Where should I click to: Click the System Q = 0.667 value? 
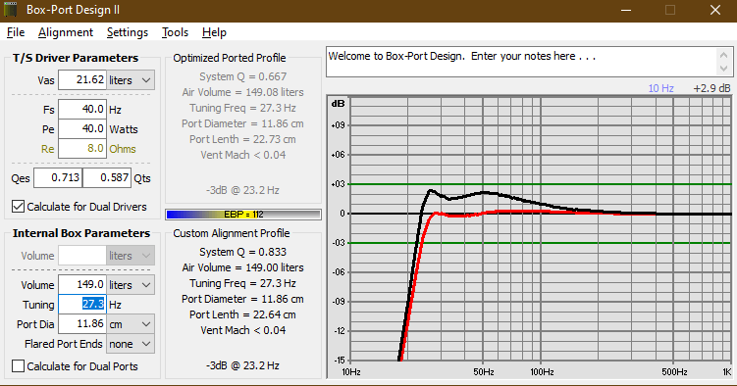pos(242,76)
